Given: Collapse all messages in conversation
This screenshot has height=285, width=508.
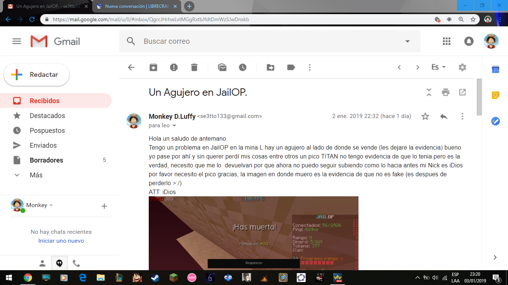Looking at the screenshot, I should (429, 92).
